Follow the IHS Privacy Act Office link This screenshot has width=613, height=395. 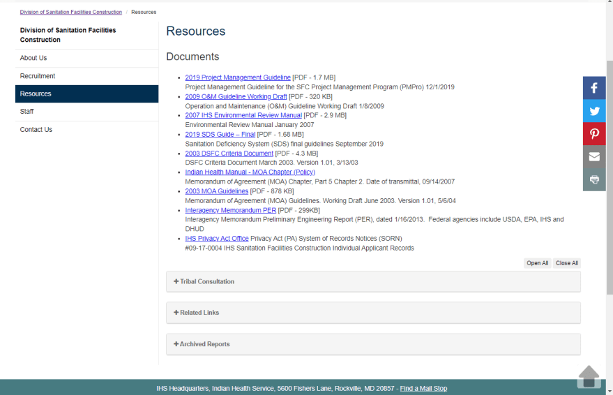coord(217,238)
